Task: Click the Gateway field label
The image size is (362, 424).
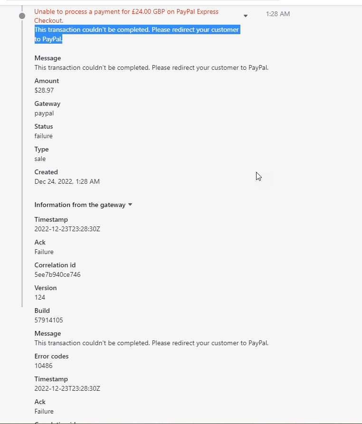Action: tap(48, 104)
